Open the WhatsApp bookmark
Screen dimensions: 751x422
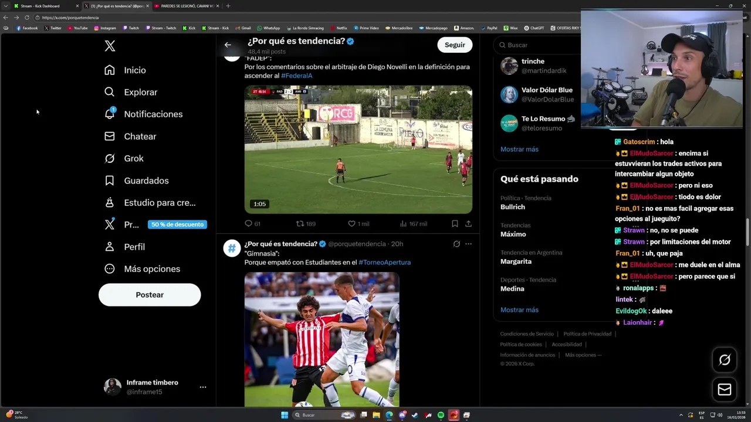point(269,28)
